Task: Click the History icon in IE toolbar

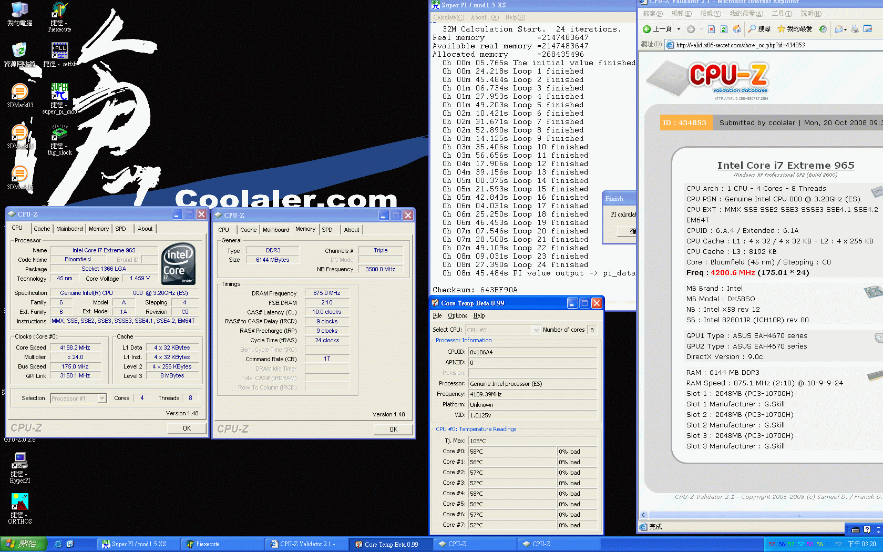Action: click(x=823, y=29)
